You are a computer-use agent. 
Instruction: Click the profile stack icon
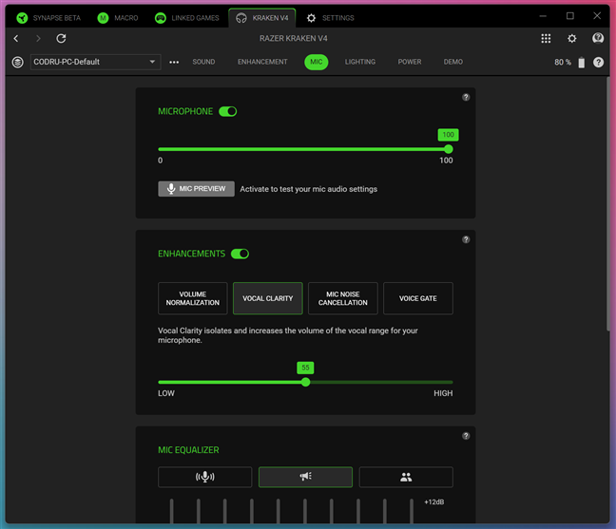[x=18, y=62]
